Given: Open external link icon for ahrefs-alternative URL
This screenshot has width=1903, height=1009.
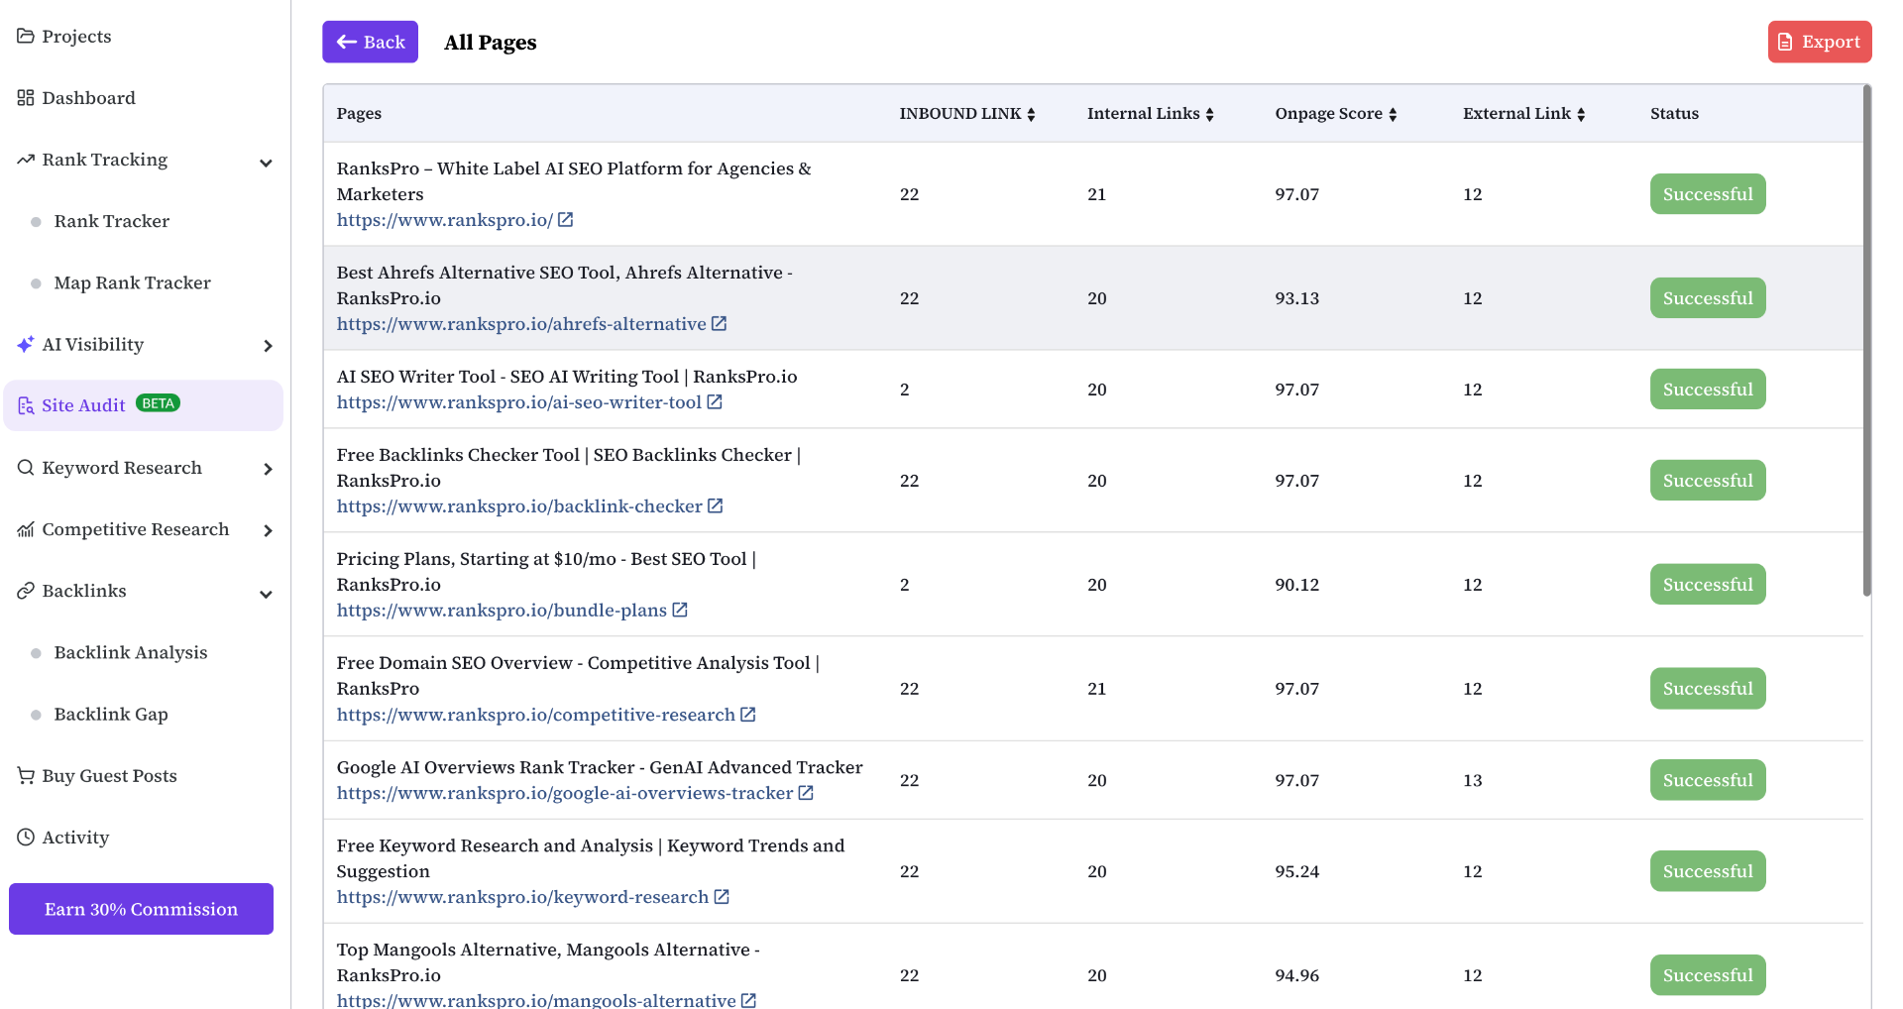Looking at the screenshot, I should tap(719, 324).
